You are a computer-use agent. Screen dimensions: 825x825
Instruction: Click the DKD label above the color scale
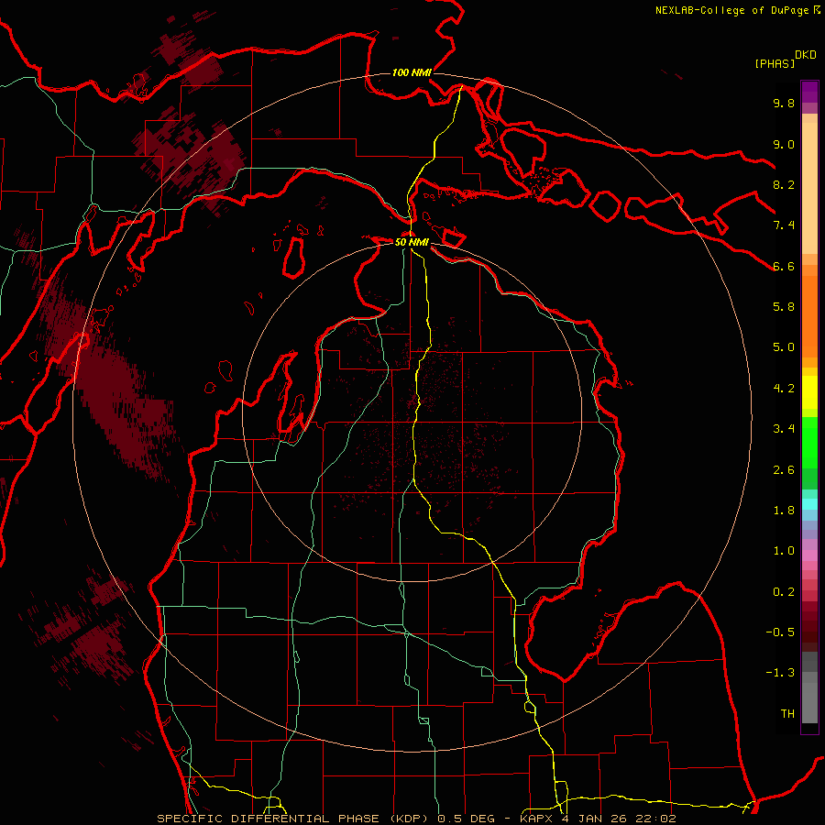(806, 55)
